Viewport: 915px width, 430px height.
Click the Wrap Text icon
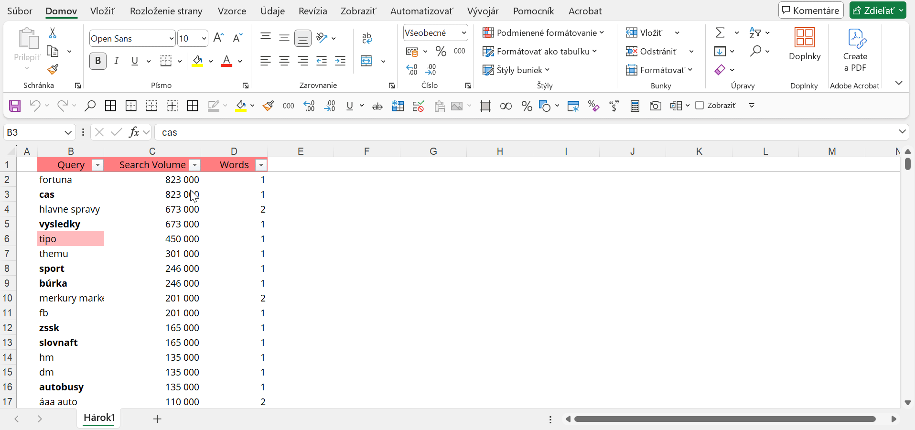click(x=367, y=38)
